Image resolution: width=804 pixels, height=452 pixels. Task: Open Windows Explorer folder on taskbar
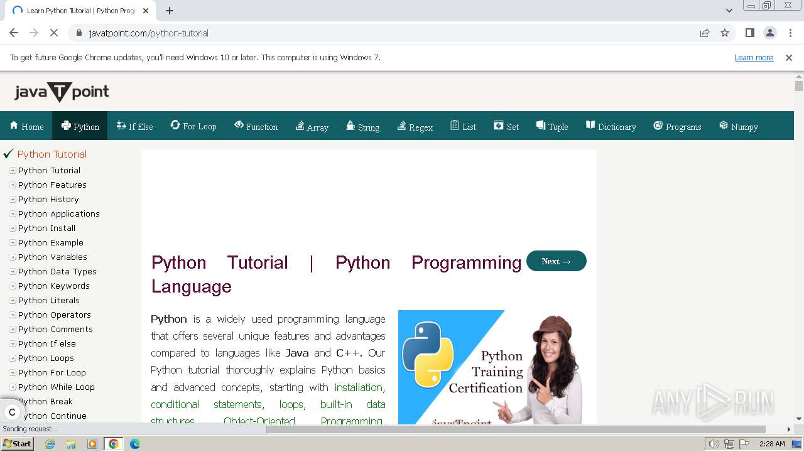pos(71,444)
